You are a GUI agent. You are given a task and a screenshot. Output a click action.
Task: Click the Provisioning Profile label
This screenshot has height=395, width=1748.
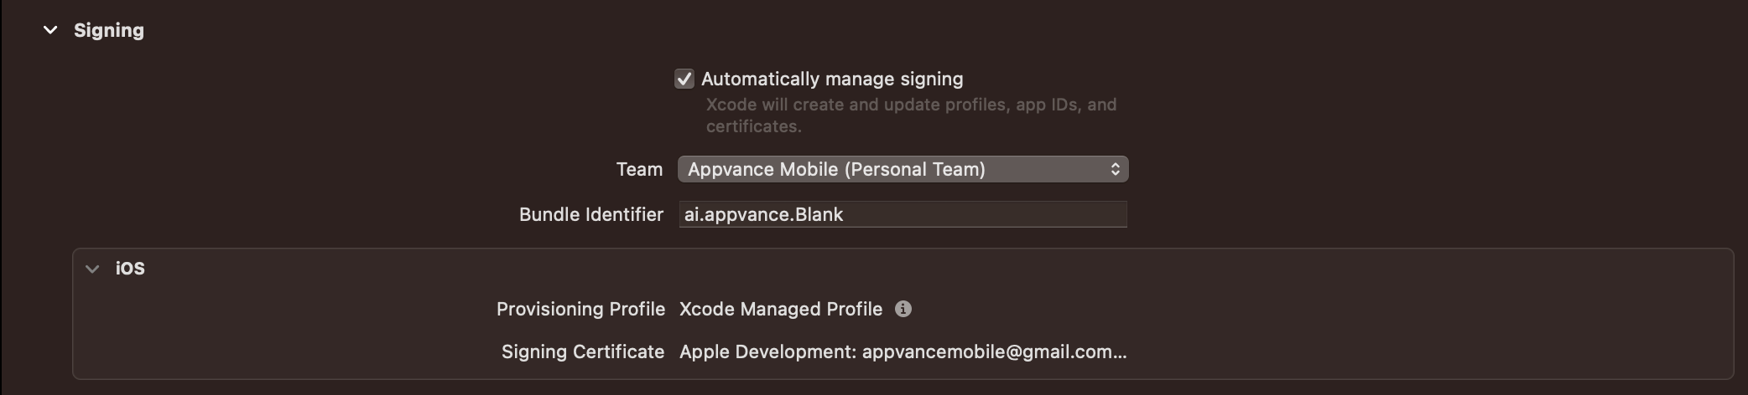click(580, 309)
